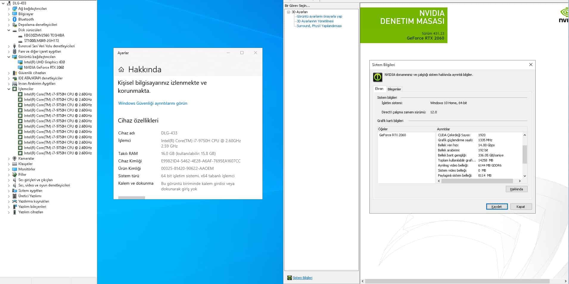Image resolution: width=569 pixels, height=284 pixels.
Task: Click the Kapat button
Action: point(521,207)
